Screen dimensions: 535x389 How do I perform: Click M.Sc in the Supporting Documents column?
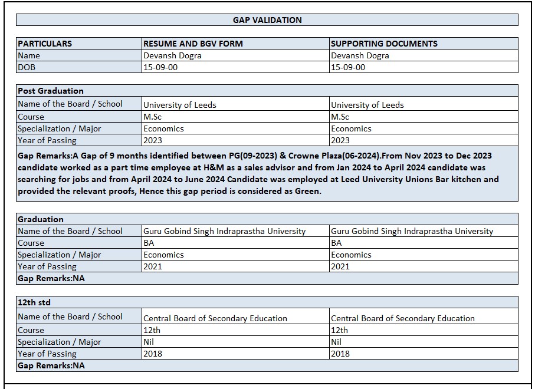[340, 117]
